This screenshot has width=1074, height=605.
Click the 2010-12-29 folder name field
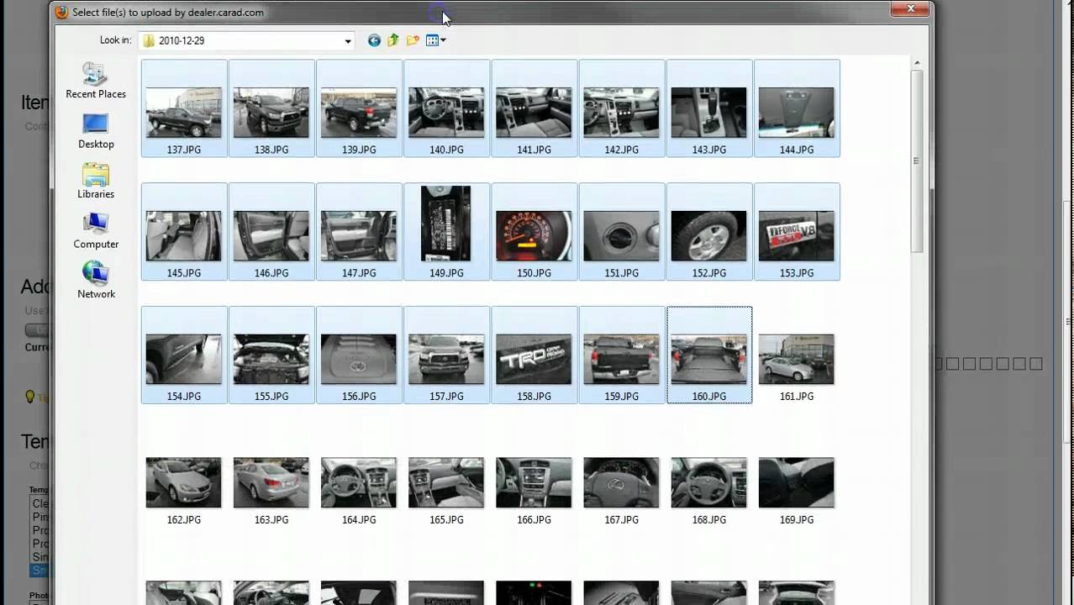247,40
